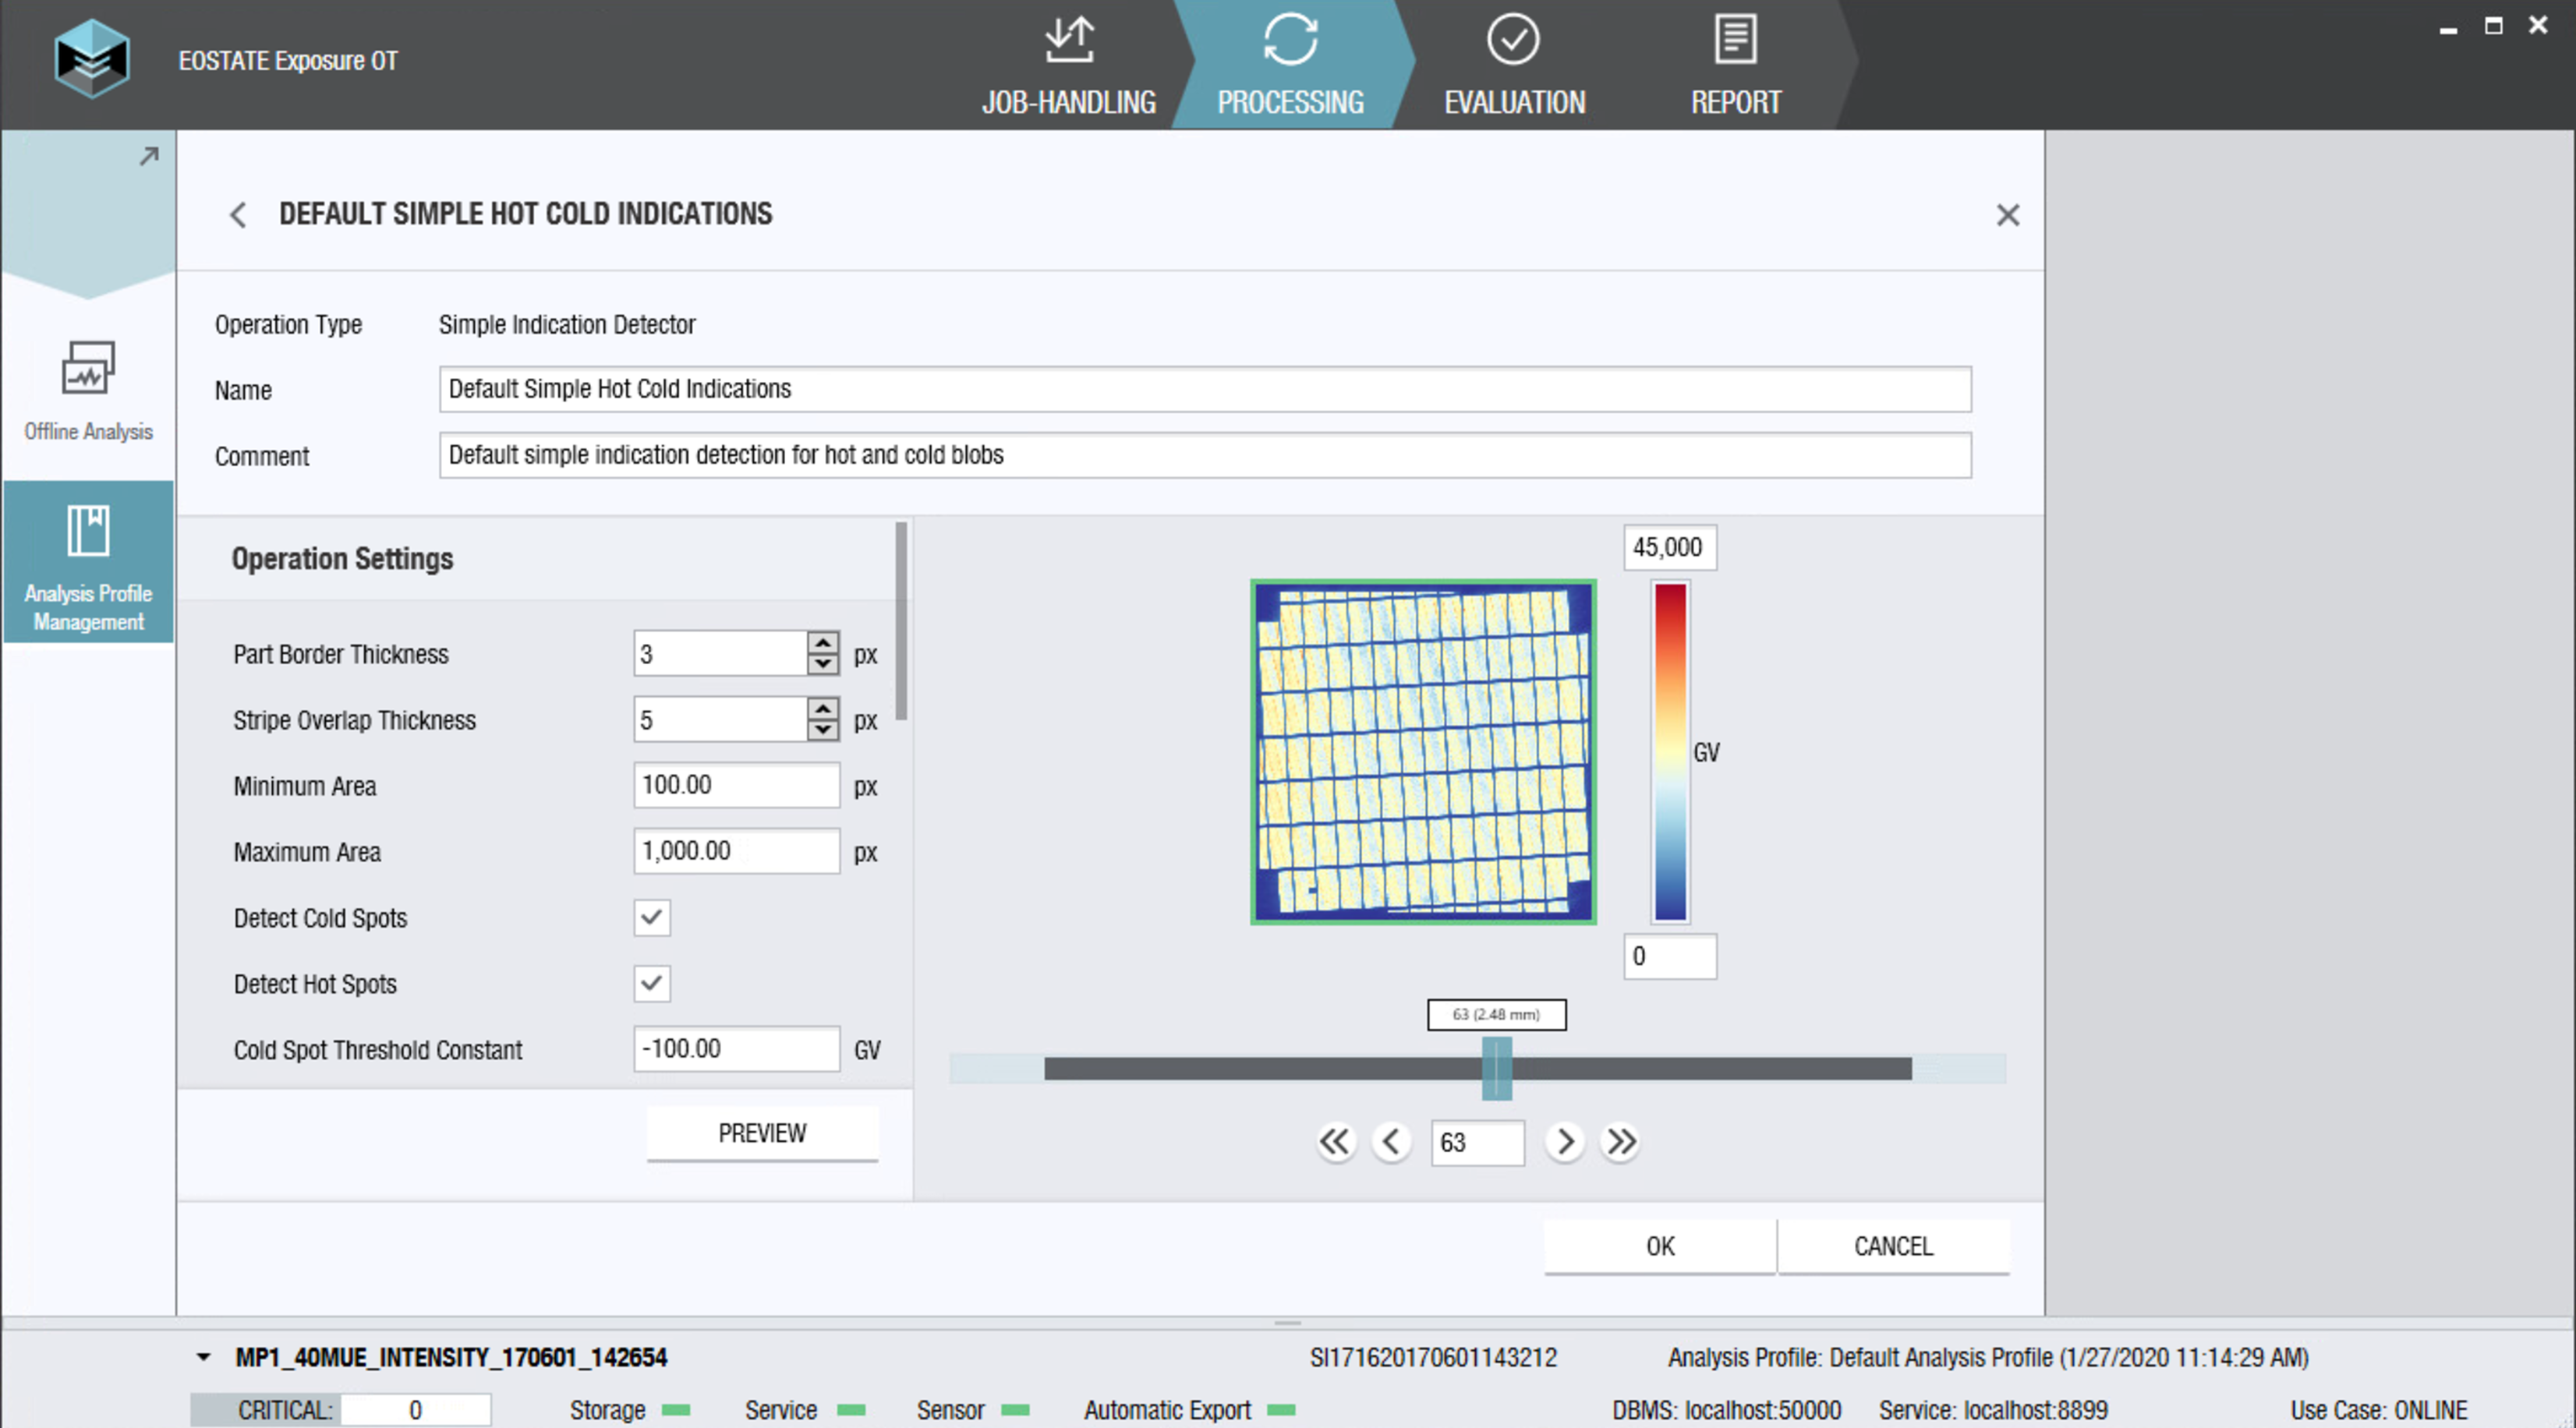Confirm settings with the OK button
This screenshot has height=1428, width=2576.
pos(1659,1246)
